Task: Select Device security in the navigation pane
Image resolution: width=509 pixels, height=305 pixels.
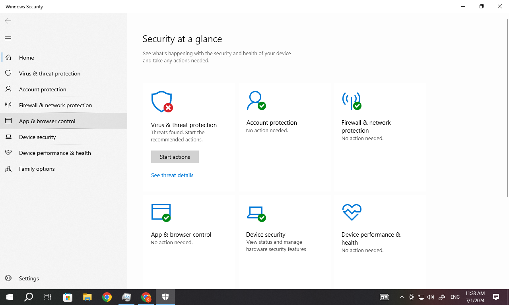Action: (x=64, y=137)
